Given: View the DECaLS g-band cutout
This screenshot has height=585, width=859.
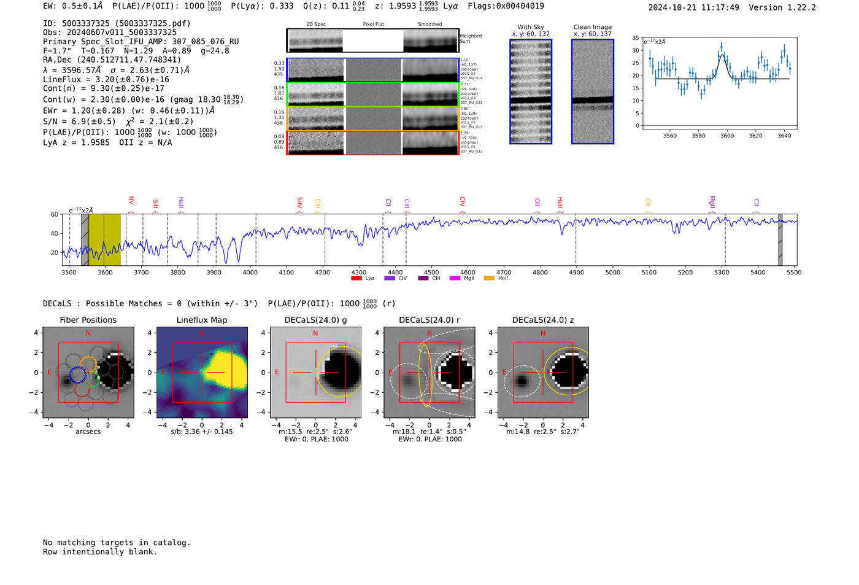Looking at the screenshot, I should coord(316,372).
